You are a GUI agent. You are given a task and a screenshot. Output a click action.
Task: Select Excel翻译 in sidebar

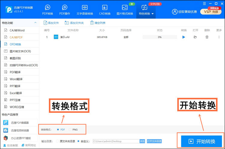pos(20,93)
